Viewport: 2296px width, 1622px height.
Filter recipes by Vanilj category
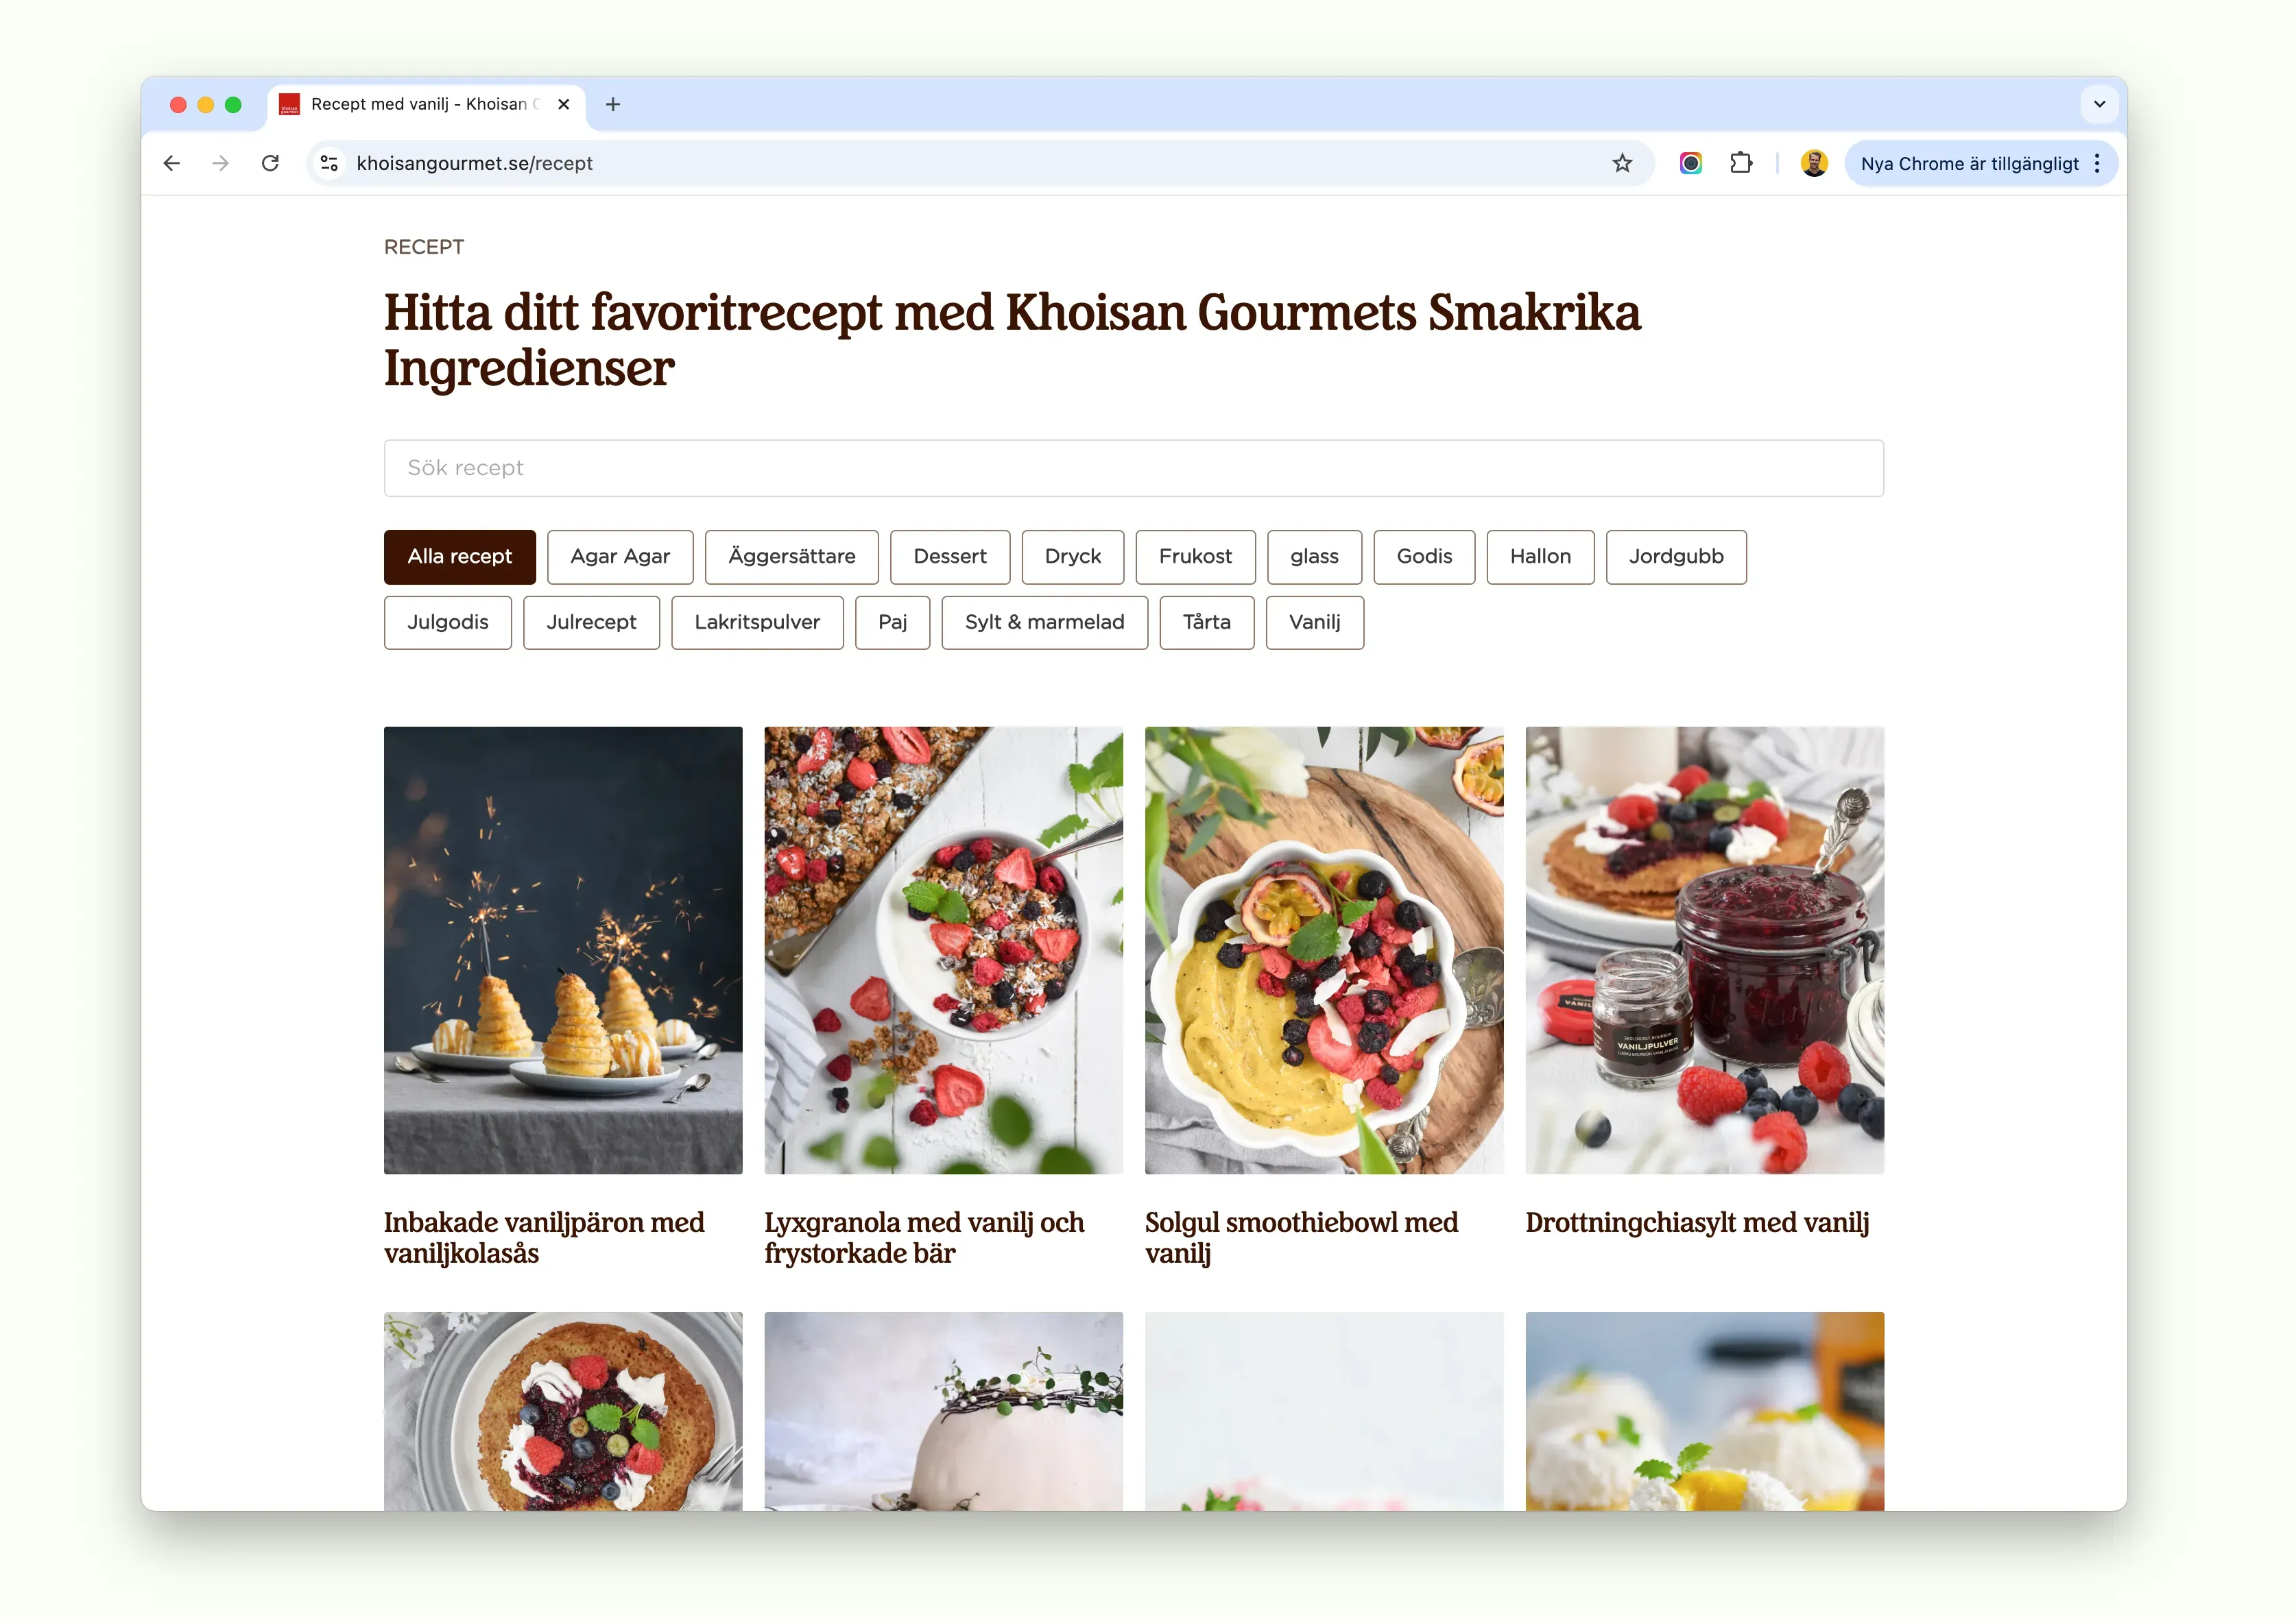point(1314,622)
